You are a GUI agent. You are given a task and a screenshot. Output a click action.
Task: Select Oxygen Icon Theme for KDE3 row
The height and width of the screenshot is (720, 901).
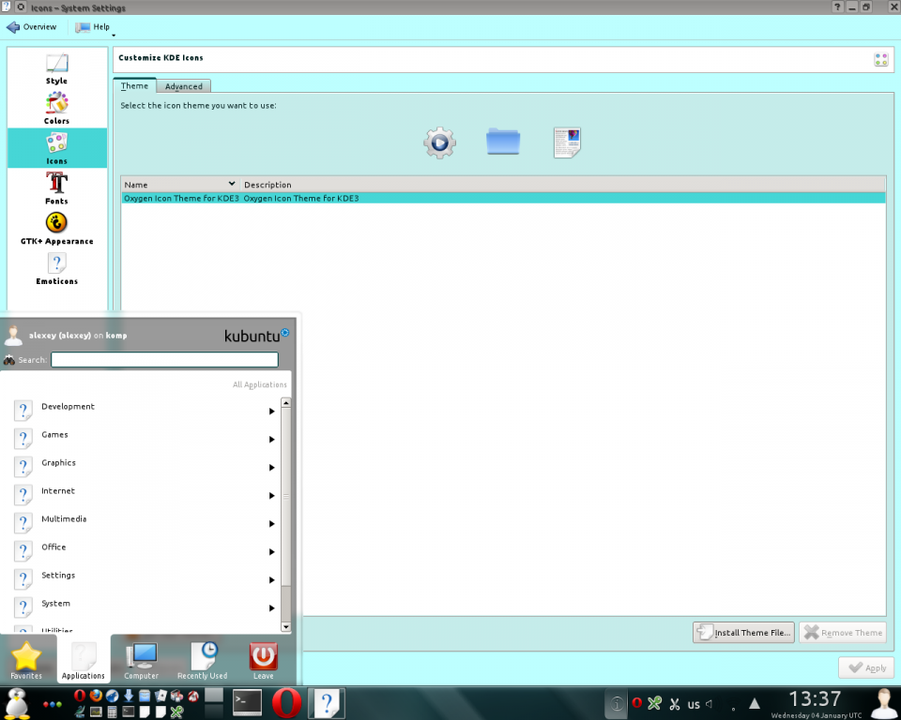pyautogui.click(x=503, y=198)
